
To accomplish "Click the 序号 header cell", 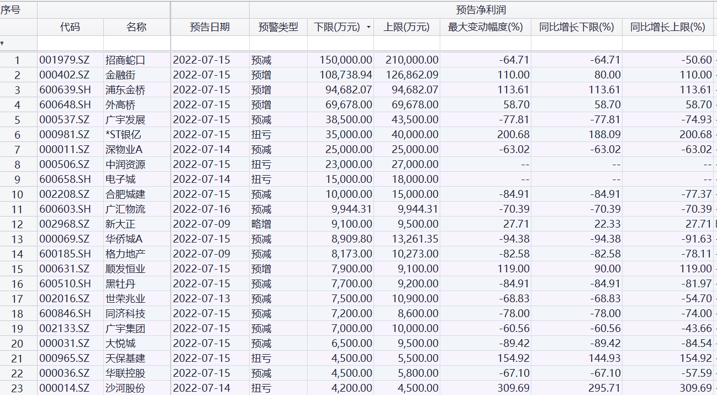I will click(x=18, y=10).
